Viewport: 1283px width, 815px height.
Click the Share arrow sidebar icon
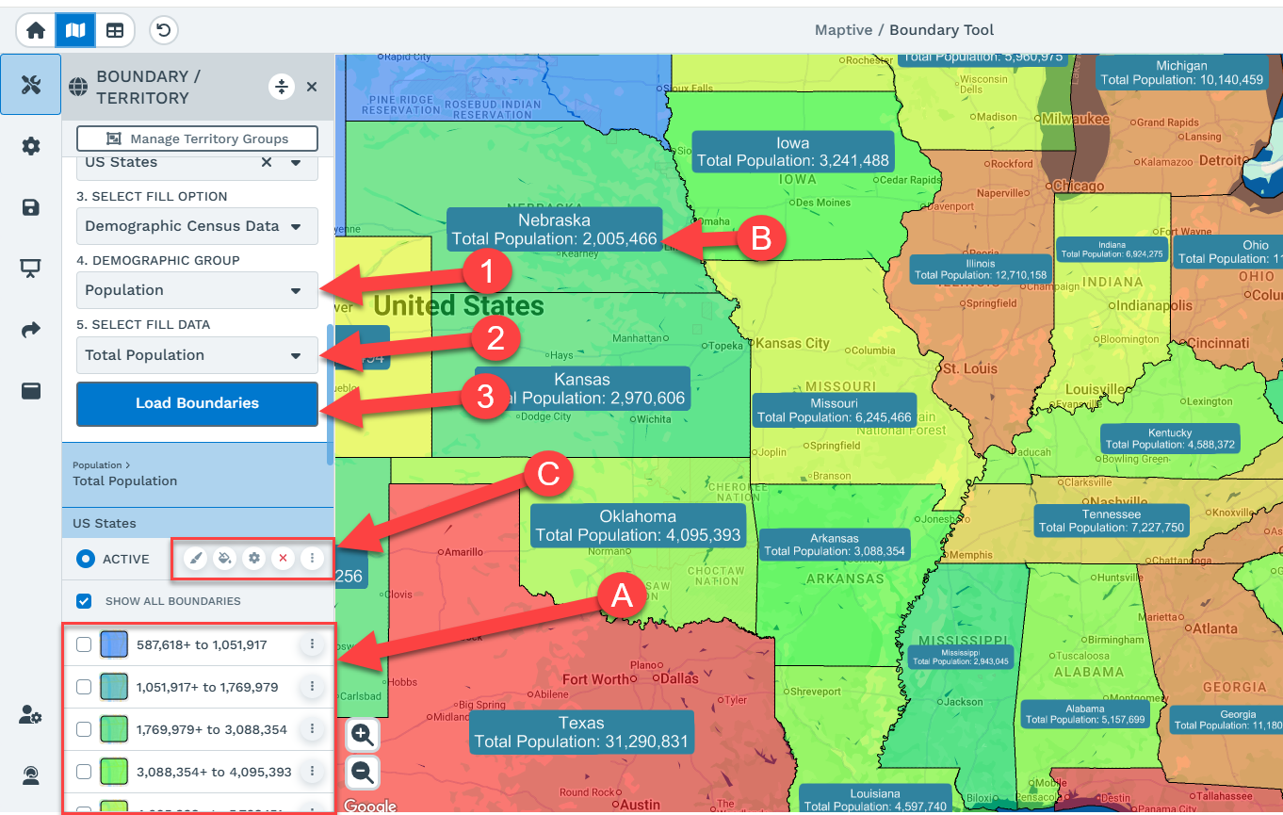point(31,330)
